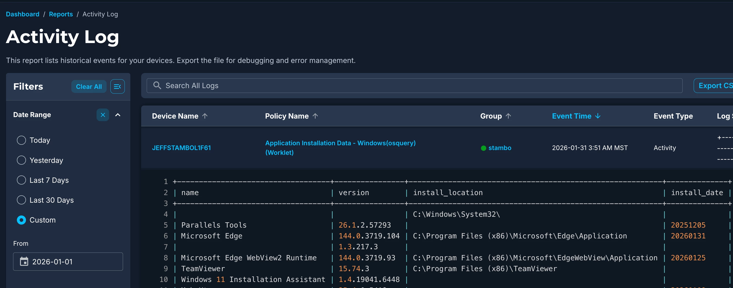Screen dimensions: 733x288
Task: Navigate to Reports breadcrumb
Action: pyautogui.click(x=60, y=14)
